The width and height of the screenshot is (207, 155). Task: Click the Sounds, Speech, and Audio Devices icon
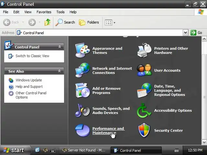pos(82,110)
